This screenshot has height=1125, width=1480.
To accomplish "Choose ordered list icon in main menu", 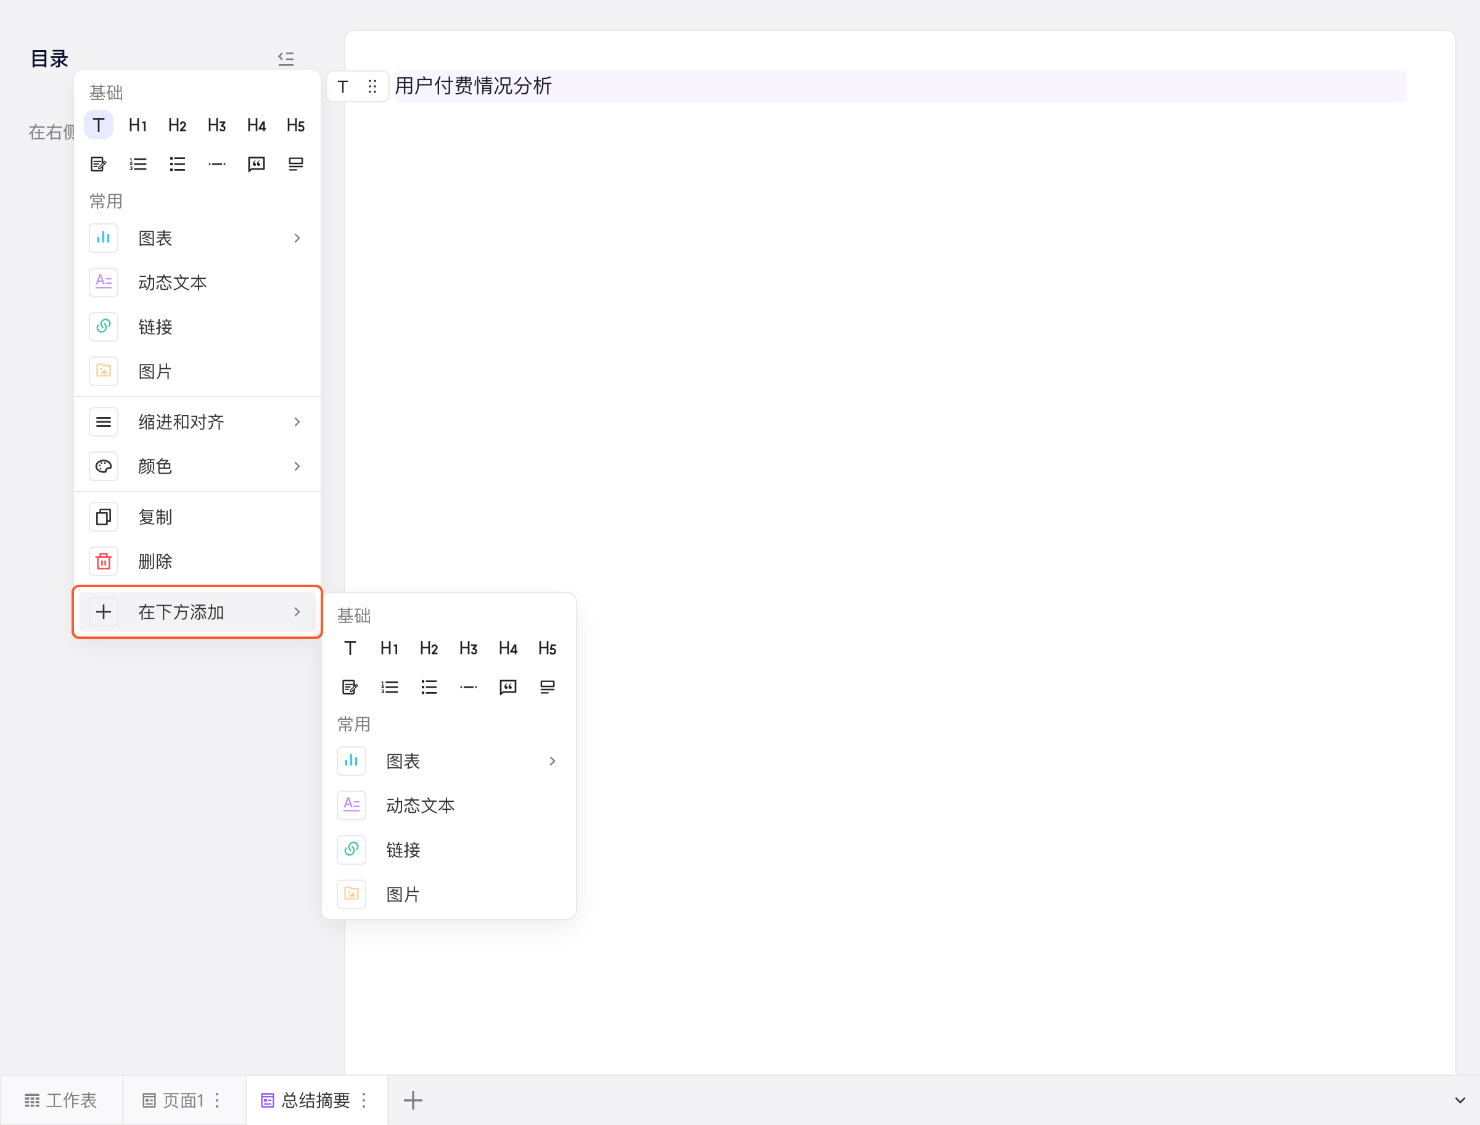I will pos(138,164).
